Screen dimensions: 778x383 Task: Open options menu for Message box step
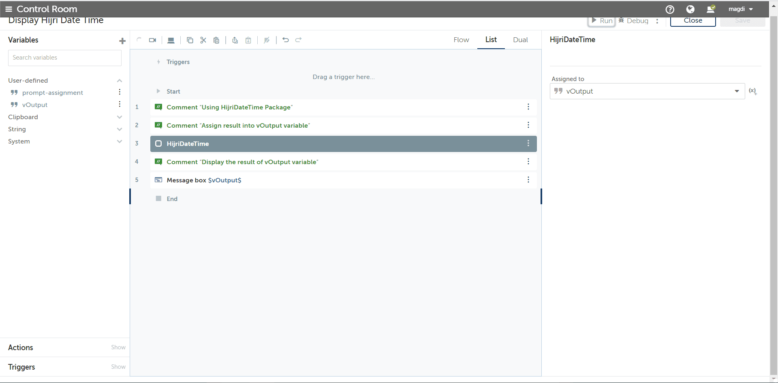(528, 180)
